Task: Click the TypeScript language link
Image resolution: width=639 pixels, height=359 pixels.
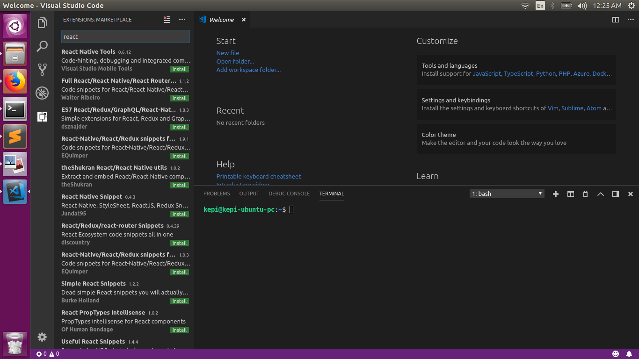Action: 518,74
